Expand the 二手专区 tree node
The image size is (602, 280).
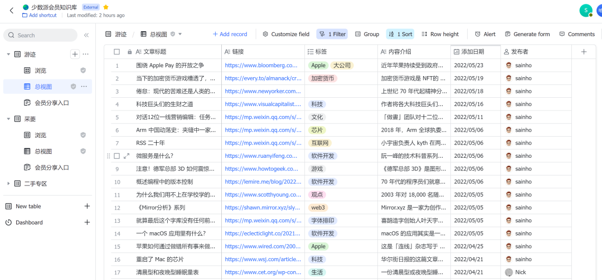click(x=8, y=183)
